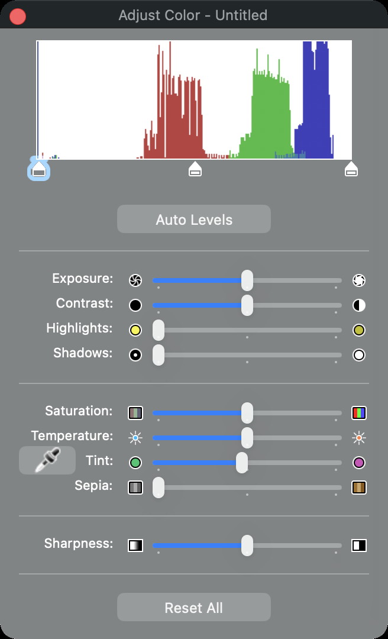
Task: Click the cool temperature sun icon
Action: coord(135,438)
